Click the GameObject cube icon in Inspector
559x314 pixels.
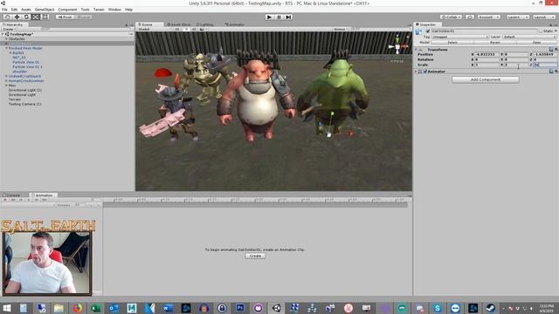419,31
